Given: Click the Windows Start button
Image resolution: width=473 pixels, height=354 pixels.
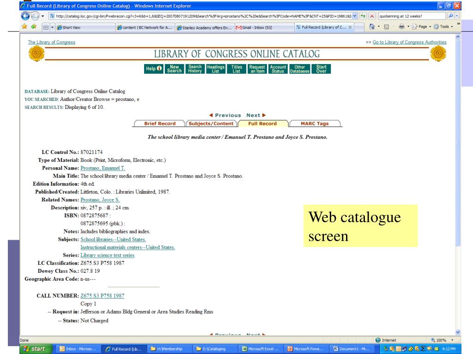Looking at the screenshot, I should [x=36, y=349].
